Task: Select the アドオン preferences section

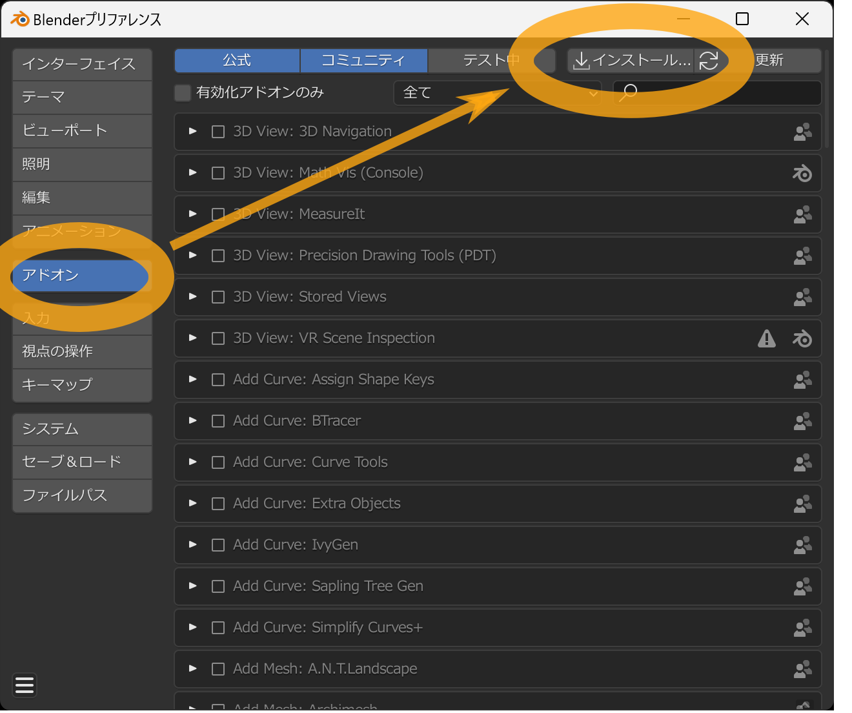Action: tap(82, 276)
